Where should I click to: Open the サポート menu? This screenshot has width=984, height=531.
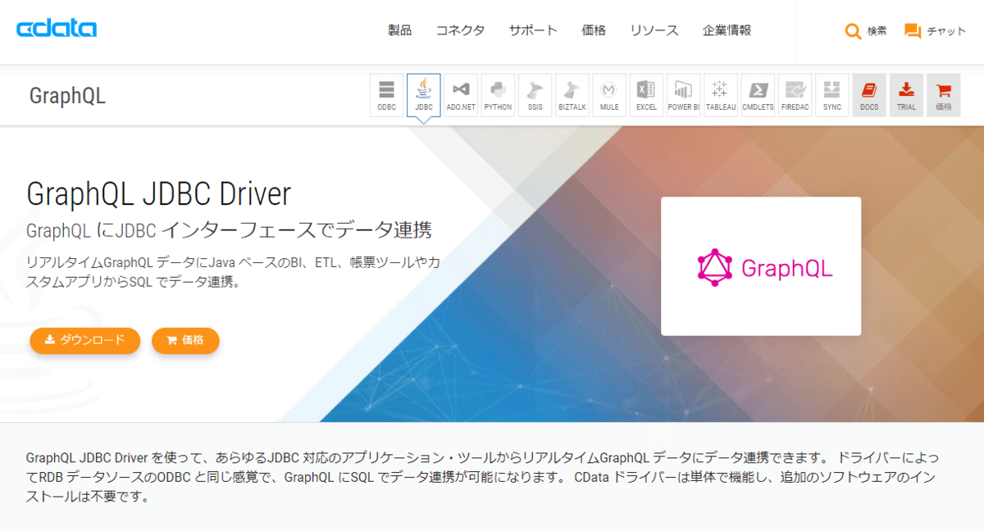coord(533,30)
